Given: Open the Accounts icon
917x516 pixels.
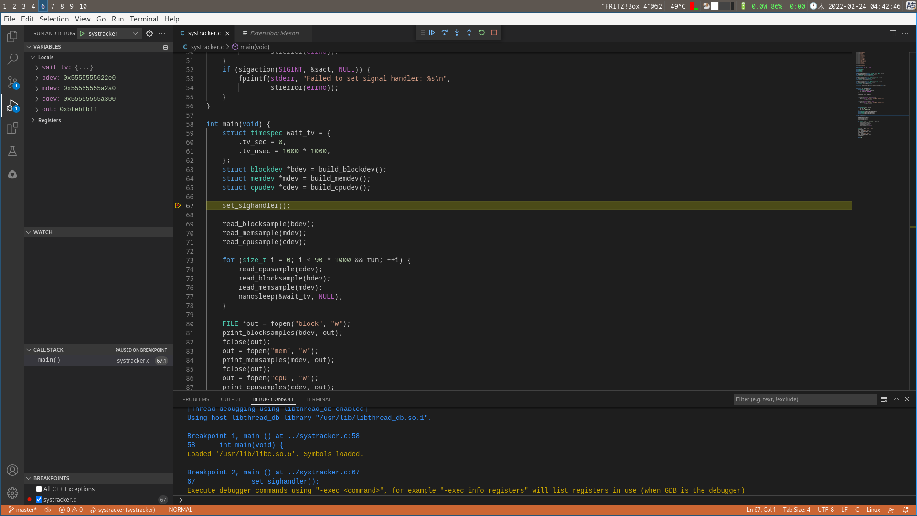Looking at the screenshot, I should (x=12, y=470).
